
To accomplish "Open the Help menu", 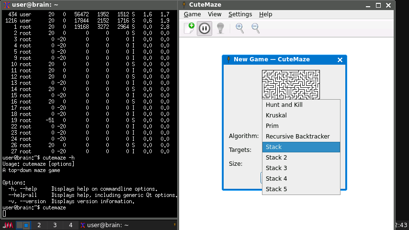I will click(x=265, y=14).
